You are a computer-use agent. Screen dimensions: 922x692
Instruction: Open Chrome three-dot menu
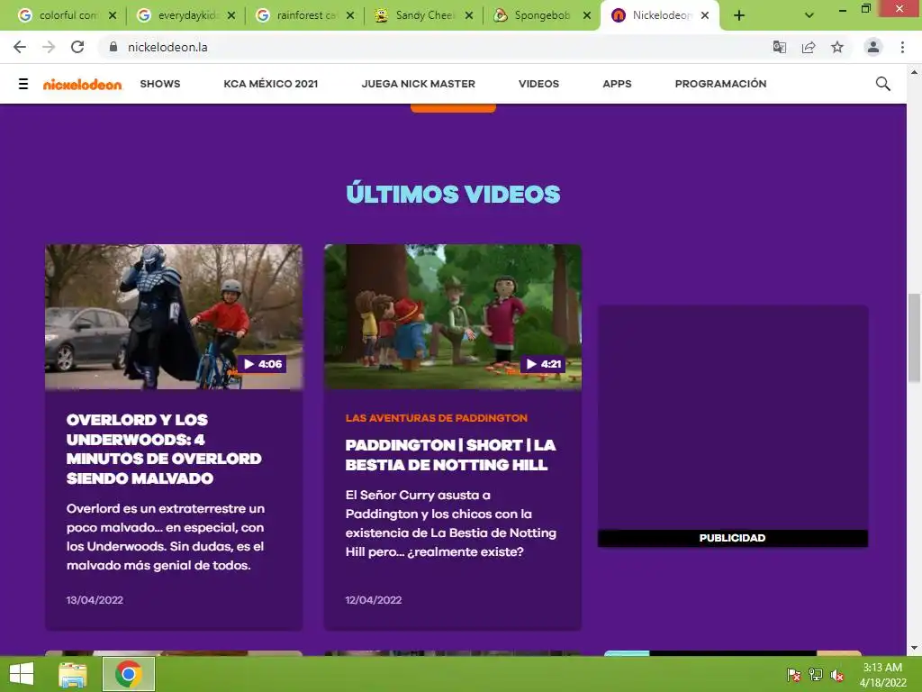point(902,47)
